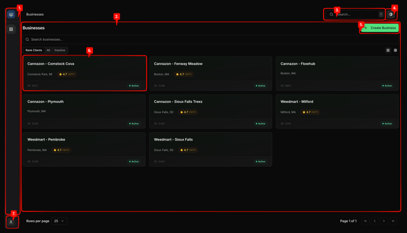Click the 4.7 star rating on Weedmart - Sioux Falls
407x233 pixels.
point(188,150)
